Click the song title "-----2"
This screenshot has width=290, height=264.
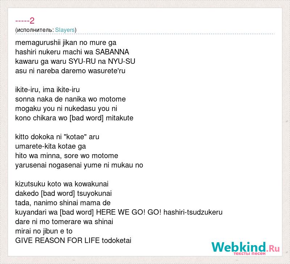coord(25,21)
